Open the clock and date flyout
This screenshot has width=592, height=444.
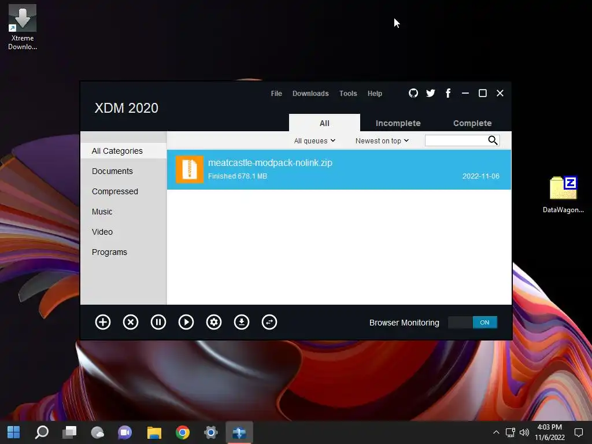550,432
